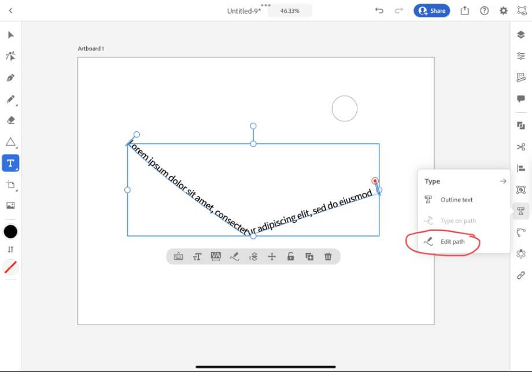Open the Help question mark
This screenshot has height=372, width=532.
coord(484,11)
